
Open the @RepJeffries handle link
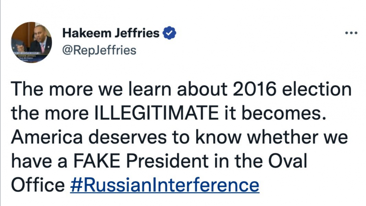(99, 50)
